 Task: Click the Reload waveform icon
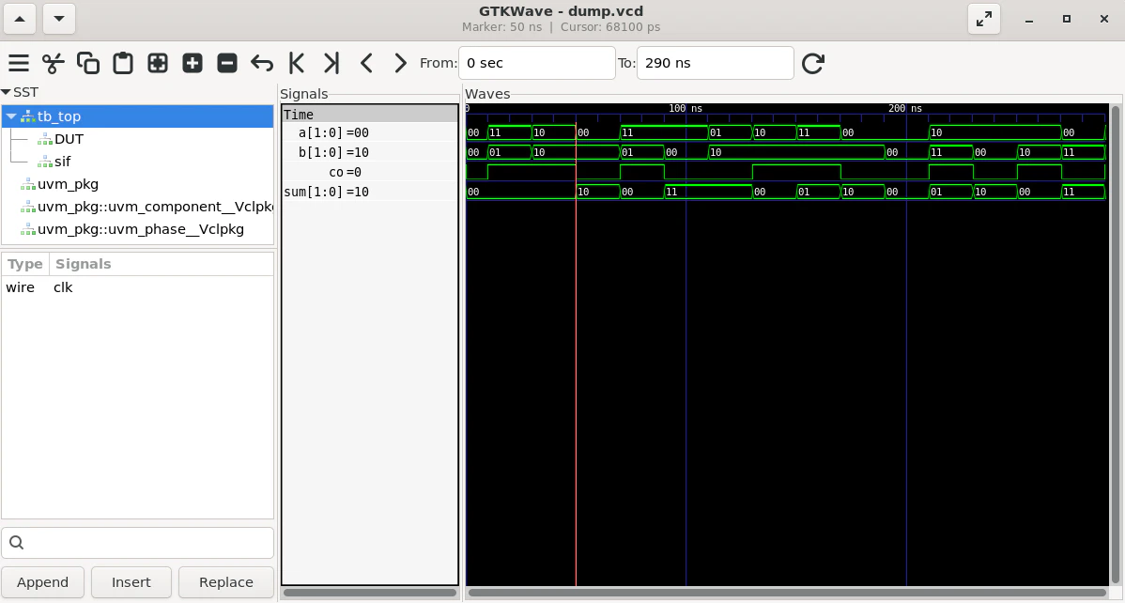coord(813,63)
